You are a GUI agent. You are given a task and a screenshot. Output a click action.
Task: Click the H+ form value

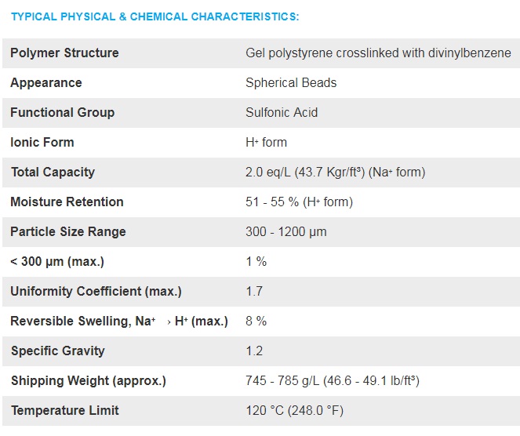click(267, 142)
